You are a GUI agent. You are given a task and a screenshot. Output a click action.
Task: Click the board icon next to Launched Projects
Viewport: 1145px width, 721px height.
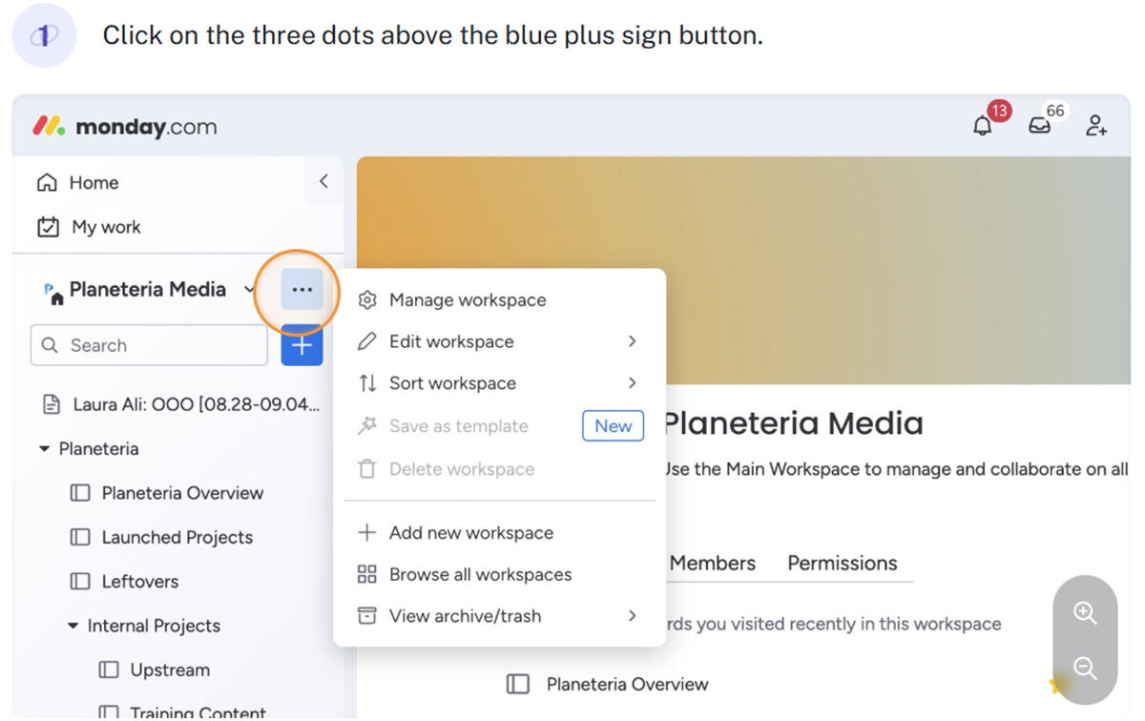(x=80, y=537)
